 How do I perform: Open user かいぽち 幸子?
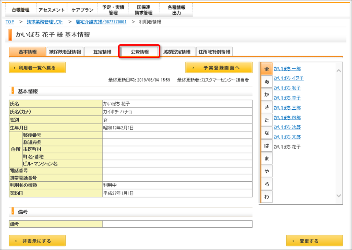point(287,98)
